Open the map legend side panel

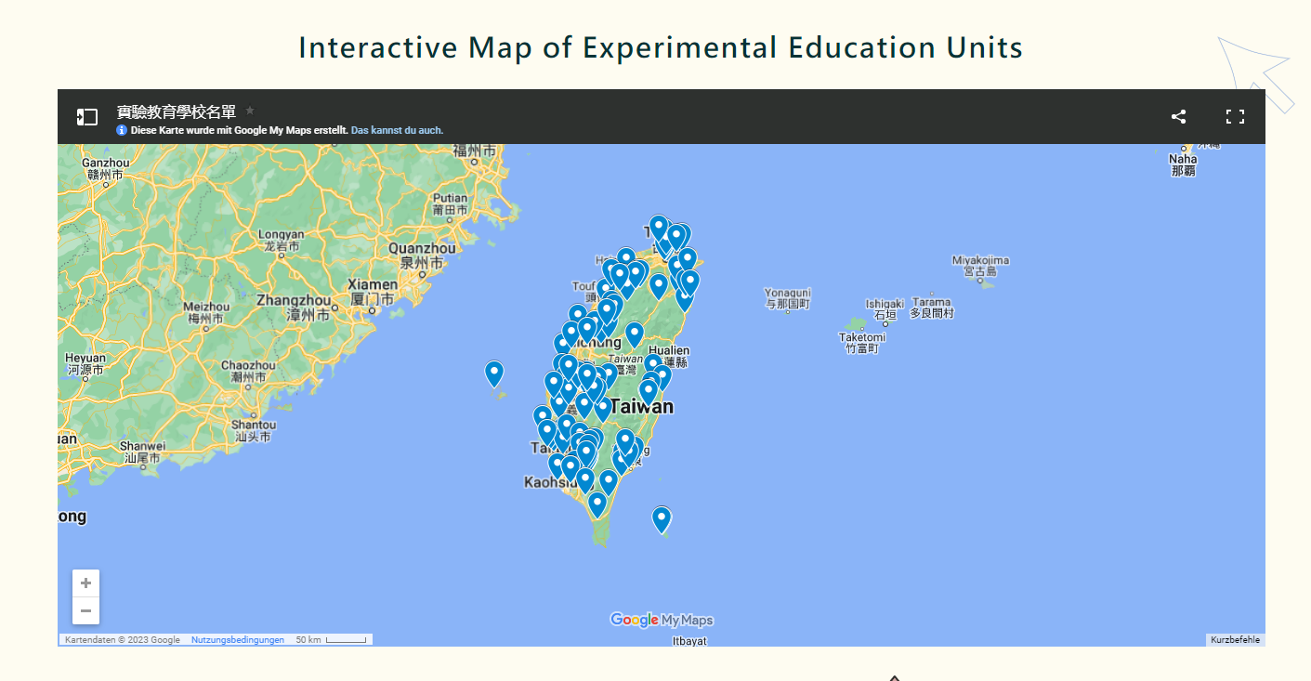click(x=87, y=117)
